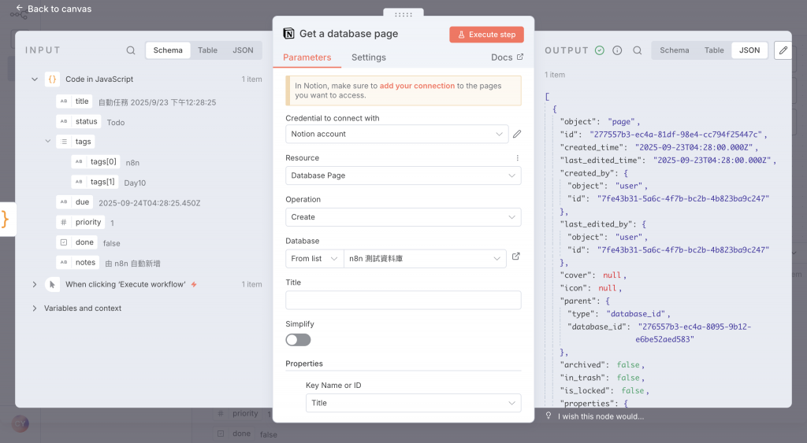Select output JSON view

pos(749,50)
